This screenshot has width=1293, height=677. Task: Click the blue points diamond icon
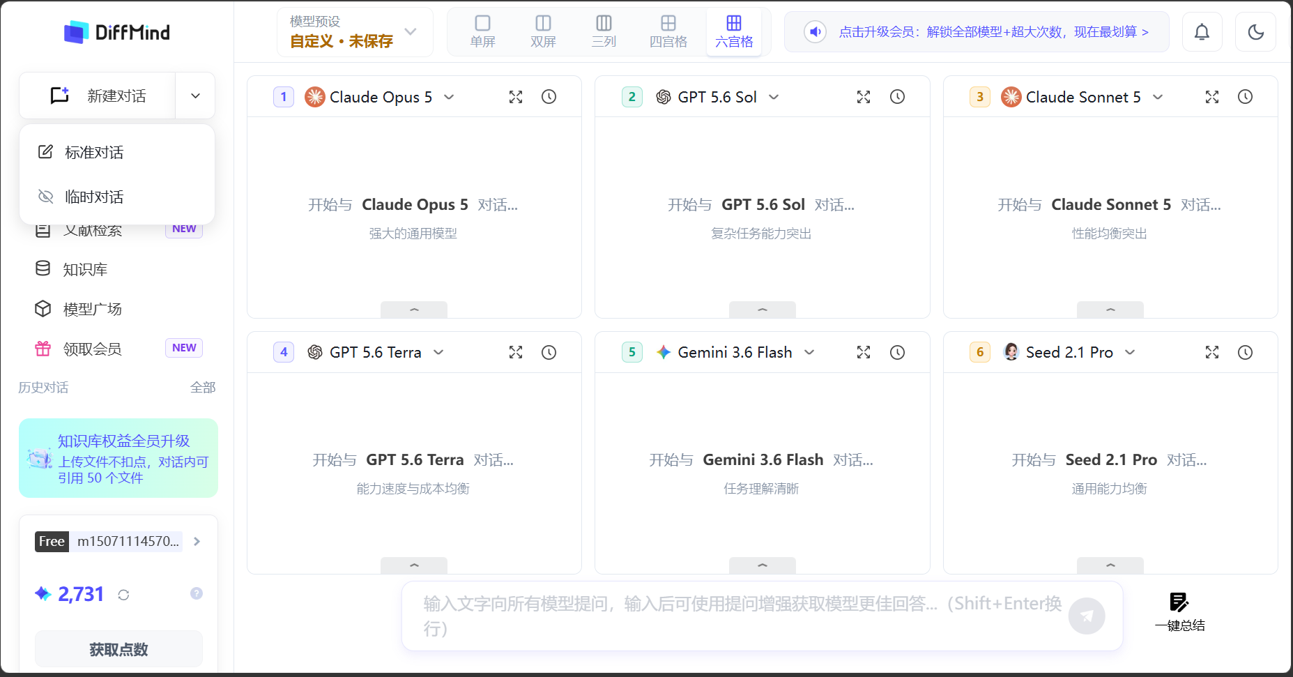pyautogui.click(x=43, y=593)
